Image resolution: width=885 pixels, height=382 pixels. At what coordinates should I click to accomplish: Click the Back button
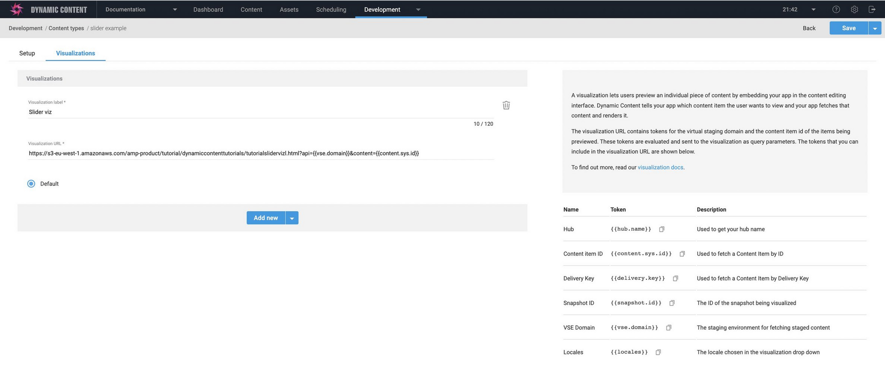(x=809, y=28)
